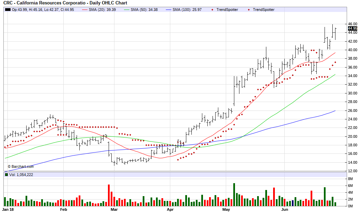Click the 46.00 price axis label
This screenshot has width=361, height=220.
coord(352,24)
